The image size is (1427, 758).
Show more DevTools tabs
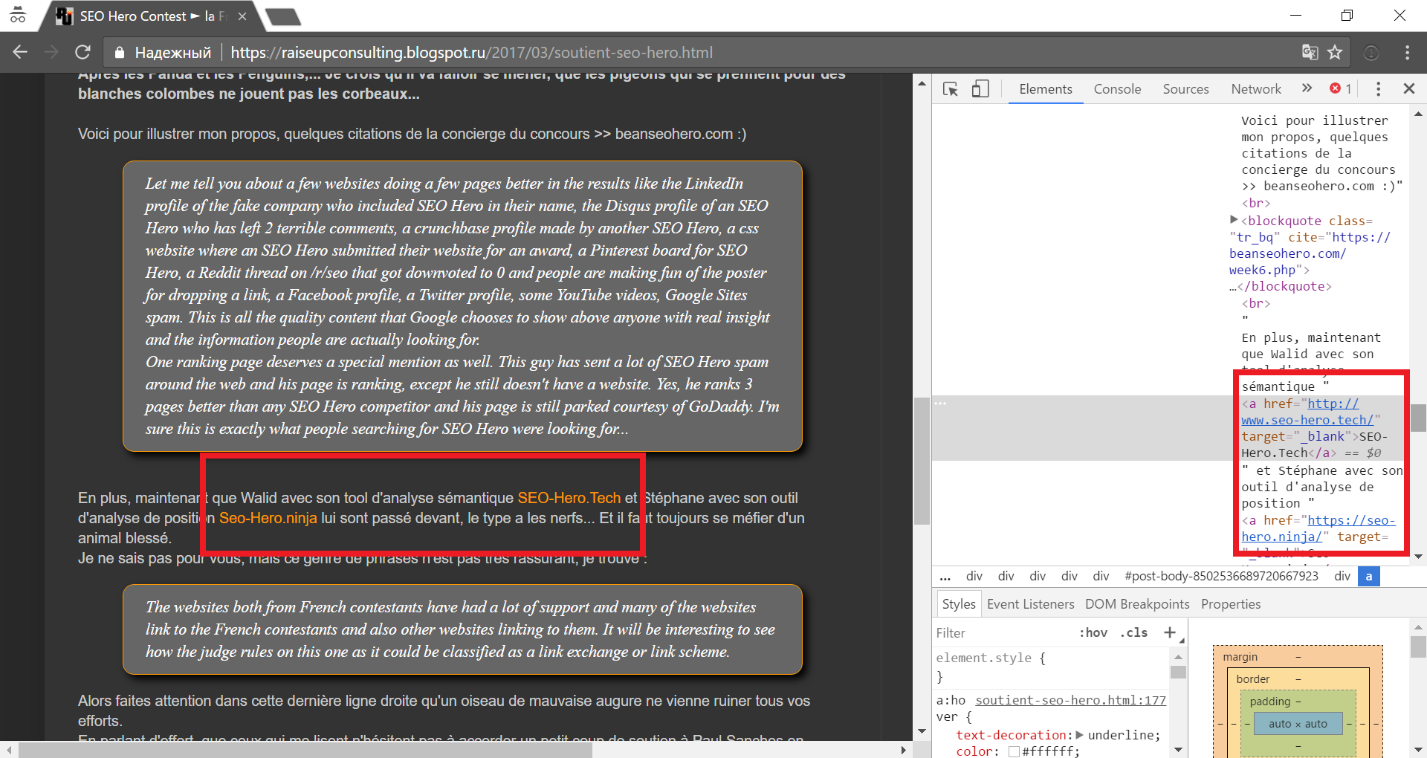tap(1307, 88)
